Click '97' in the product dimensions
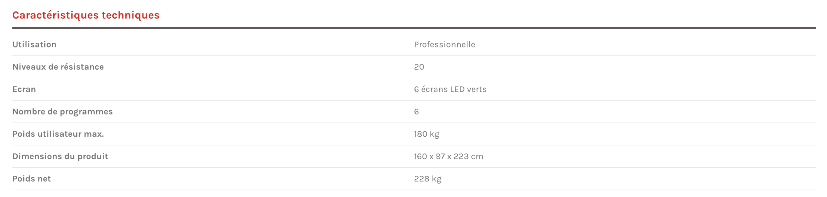Image resolution: width=827 pixels, height=197 pixels. point(440,156)
